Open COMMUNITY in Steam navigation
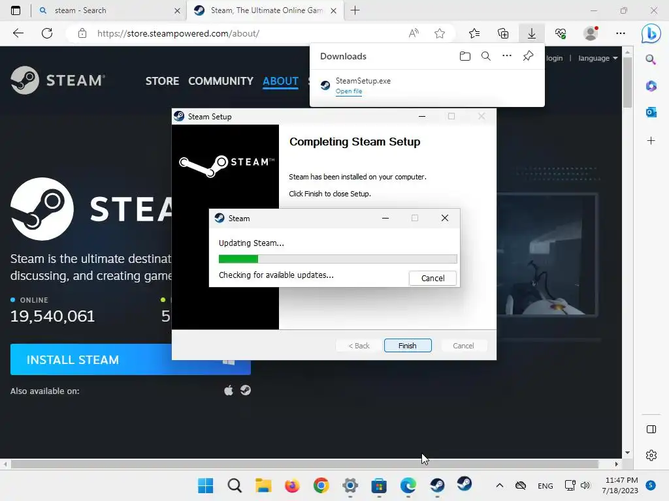 (221, 81)
